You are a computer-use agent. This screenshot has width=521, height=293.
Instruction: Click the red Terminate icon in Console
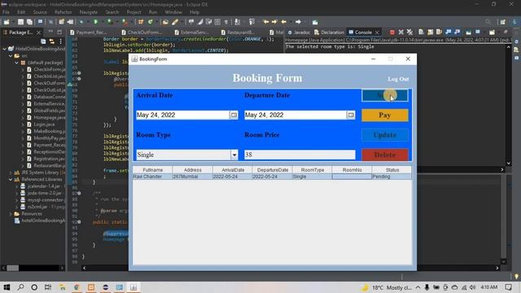click(392, 33)
